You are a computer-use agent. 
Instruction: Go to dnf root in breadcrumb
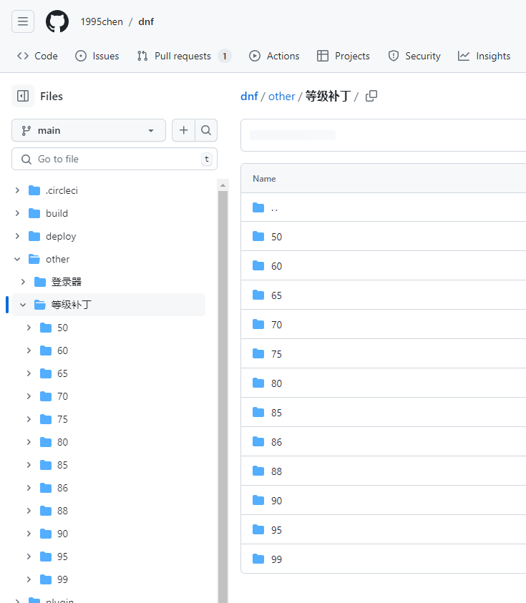249,96
